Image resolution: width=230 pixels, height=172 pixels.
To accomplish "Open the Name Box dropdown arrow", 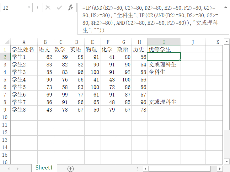I will [x=29, y=7].
